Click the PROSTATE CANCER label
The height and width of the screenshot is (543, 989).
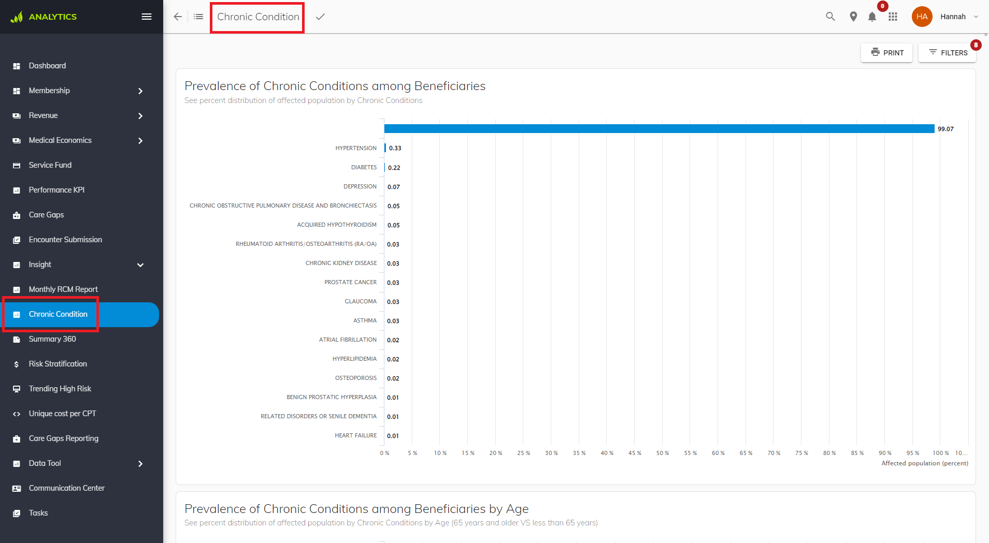350,282
